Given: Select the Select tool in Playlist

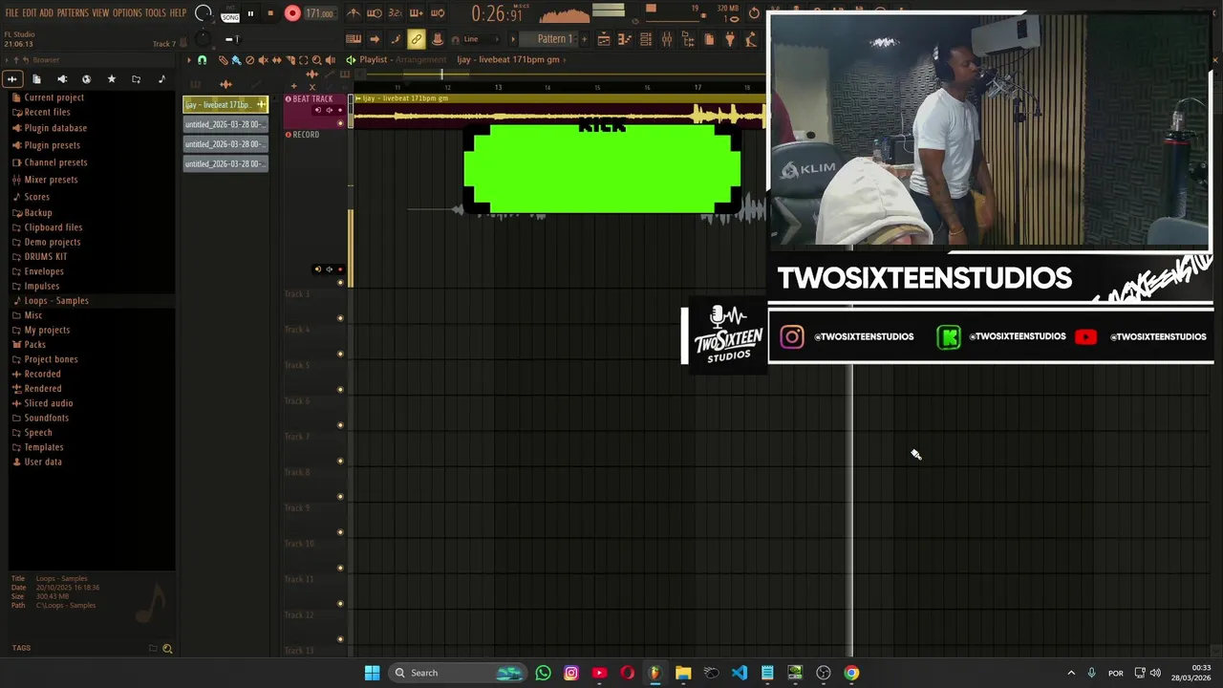Looking at the screenshot, I should pos(304,60).
